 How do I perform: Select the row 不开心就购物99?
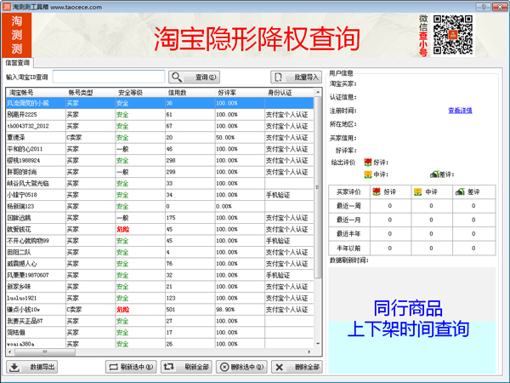(160, 241)
